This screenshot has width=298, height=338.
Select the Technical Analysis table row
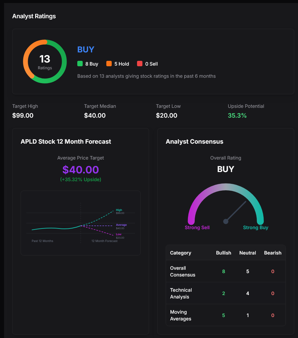click(x=225, y=293)
